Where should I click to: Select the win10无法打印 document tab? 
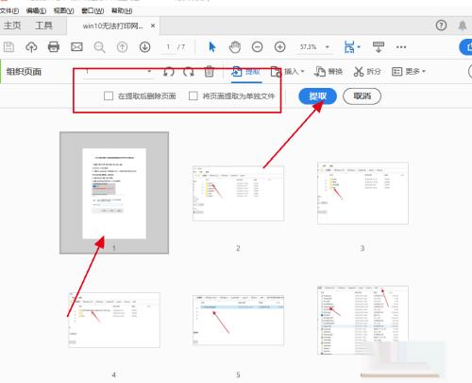tap(113, 26)
